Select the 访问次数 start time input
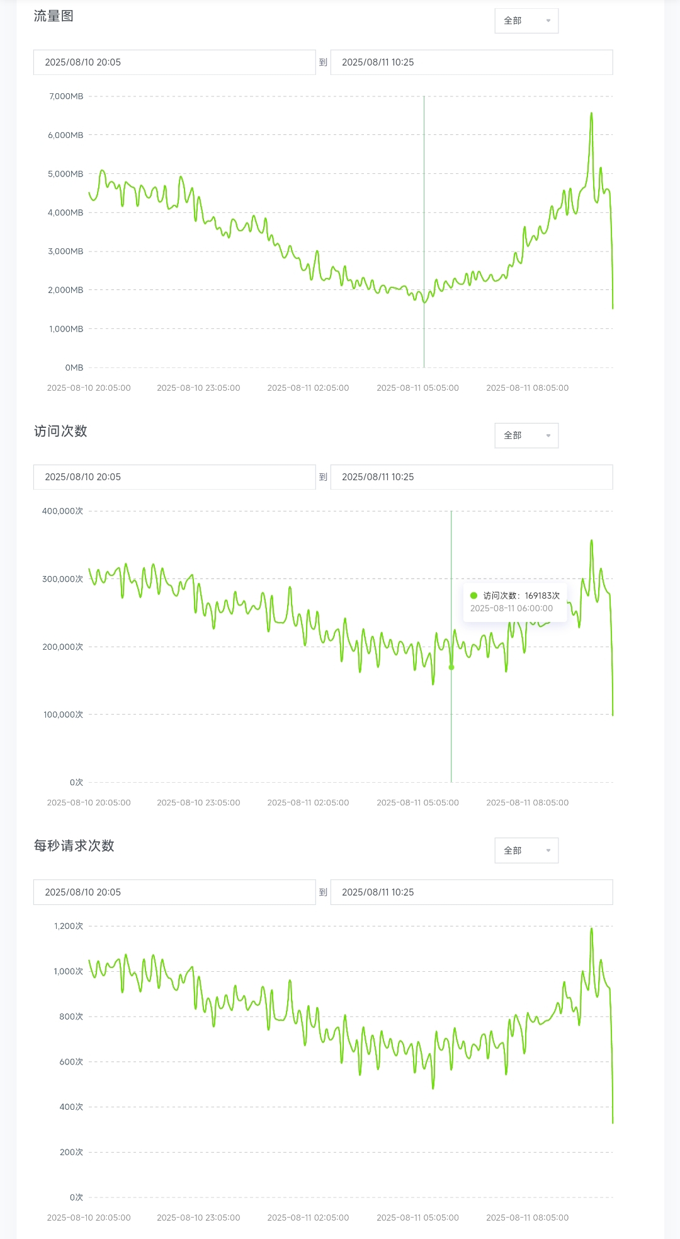This screenshot has height=1239, width=680. [174, 477]
